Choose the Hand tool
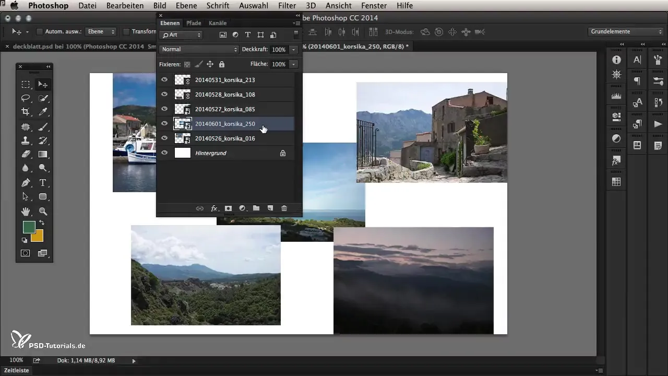 25,211
